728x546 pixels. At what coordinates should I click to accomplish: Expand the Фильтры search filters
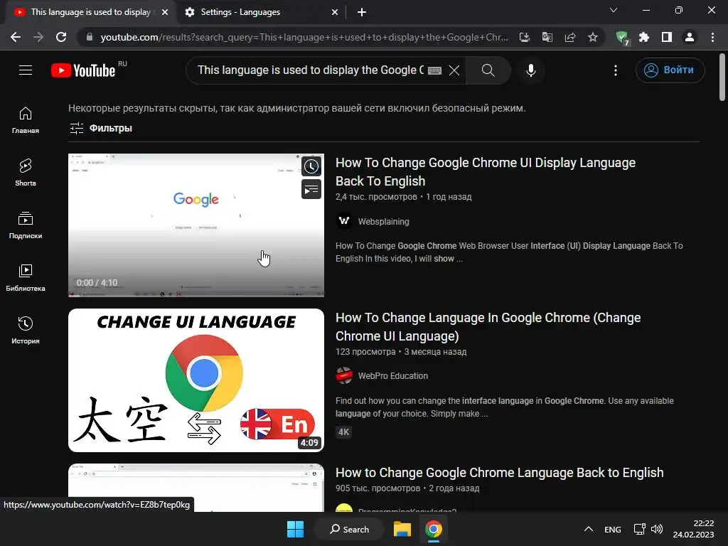point(101,128)
